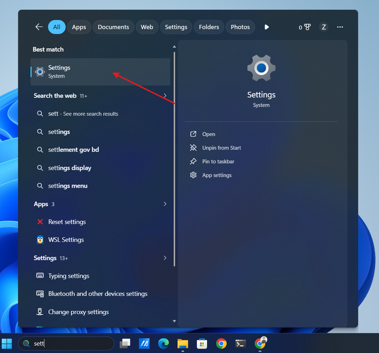Viewport: 379px width, 353px height.
Task: Expand Search the web results chevron
Action: pos(165,96)
